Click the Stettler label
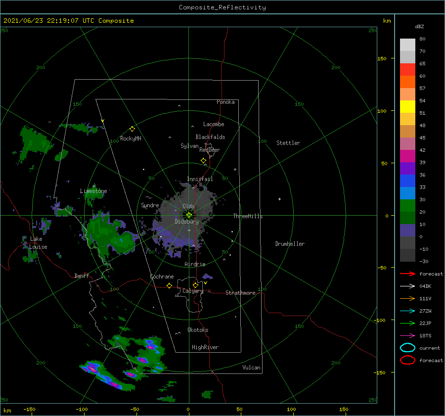The height and width of the screenshot is (416, 445). click(288, 143)
